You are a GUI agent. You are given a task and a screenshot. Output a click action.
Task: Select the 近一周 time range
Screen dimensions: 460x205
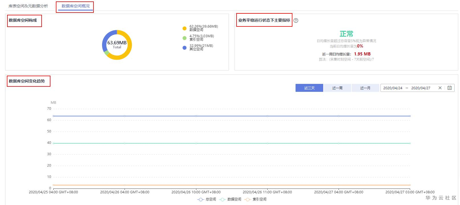point(337,88)
